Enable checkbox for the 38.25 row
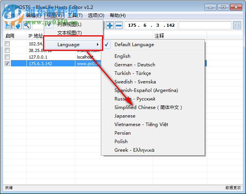This screenshot has height=194, width=246. [7, 50]
